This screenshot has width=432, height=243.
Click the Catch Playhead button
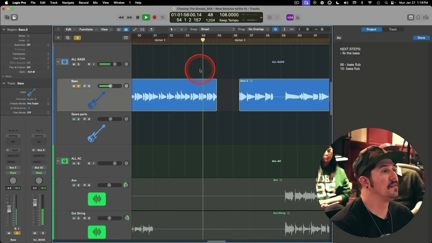(152, 29)
